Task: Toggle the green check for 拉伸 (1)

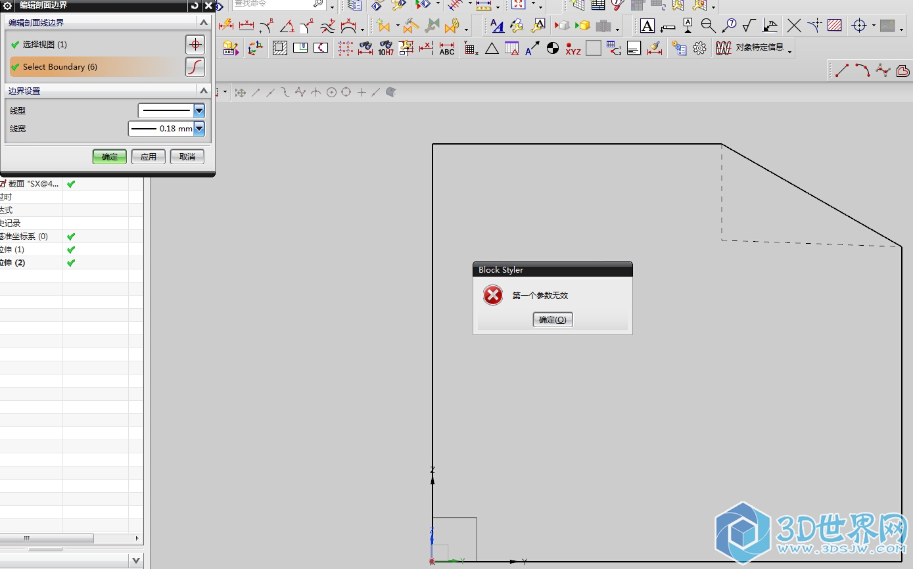Action: click(x=71, y=250)
